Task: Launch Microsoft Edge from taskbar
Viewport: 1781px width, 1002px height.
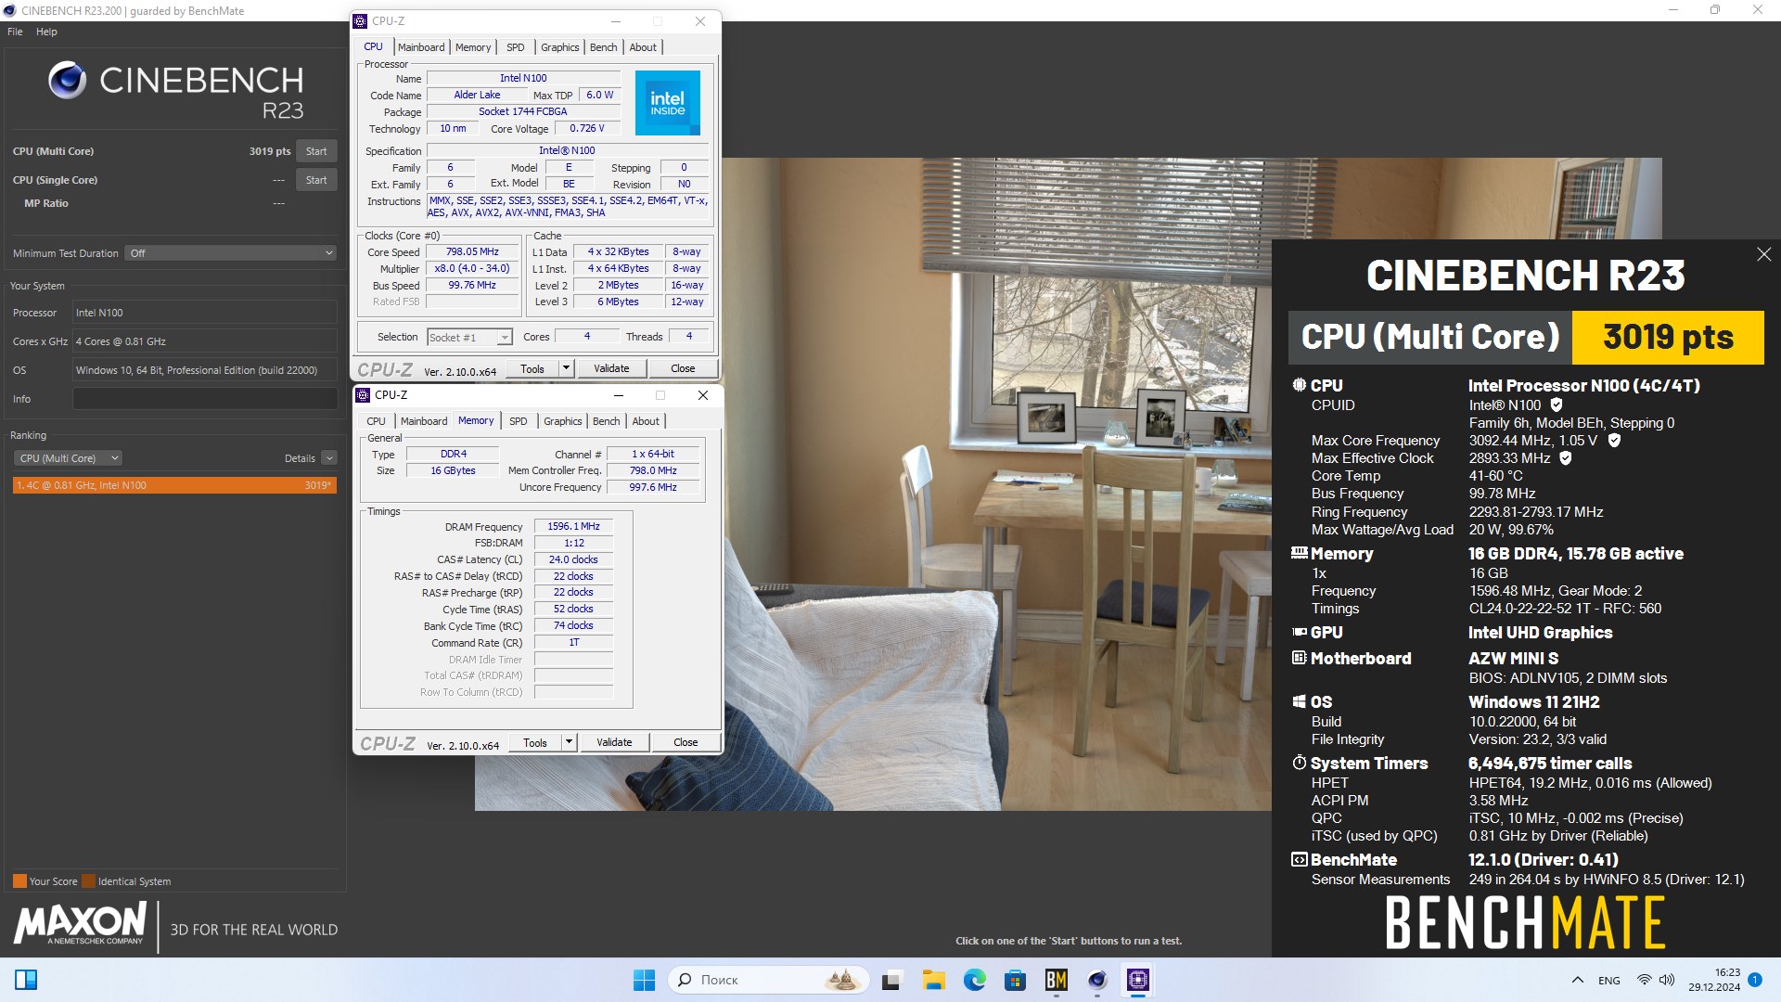Action: coord(974,980)
